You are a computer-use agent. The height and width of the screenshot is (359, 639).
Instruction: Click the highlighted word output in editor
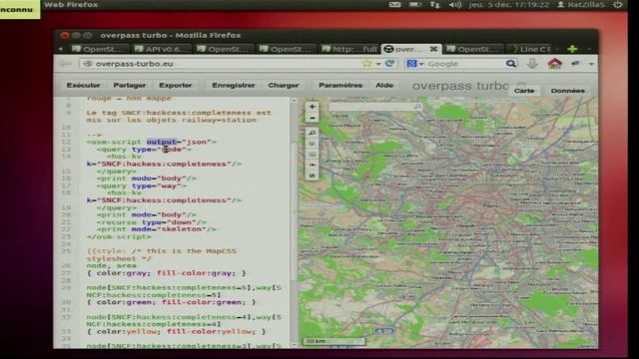162,142
